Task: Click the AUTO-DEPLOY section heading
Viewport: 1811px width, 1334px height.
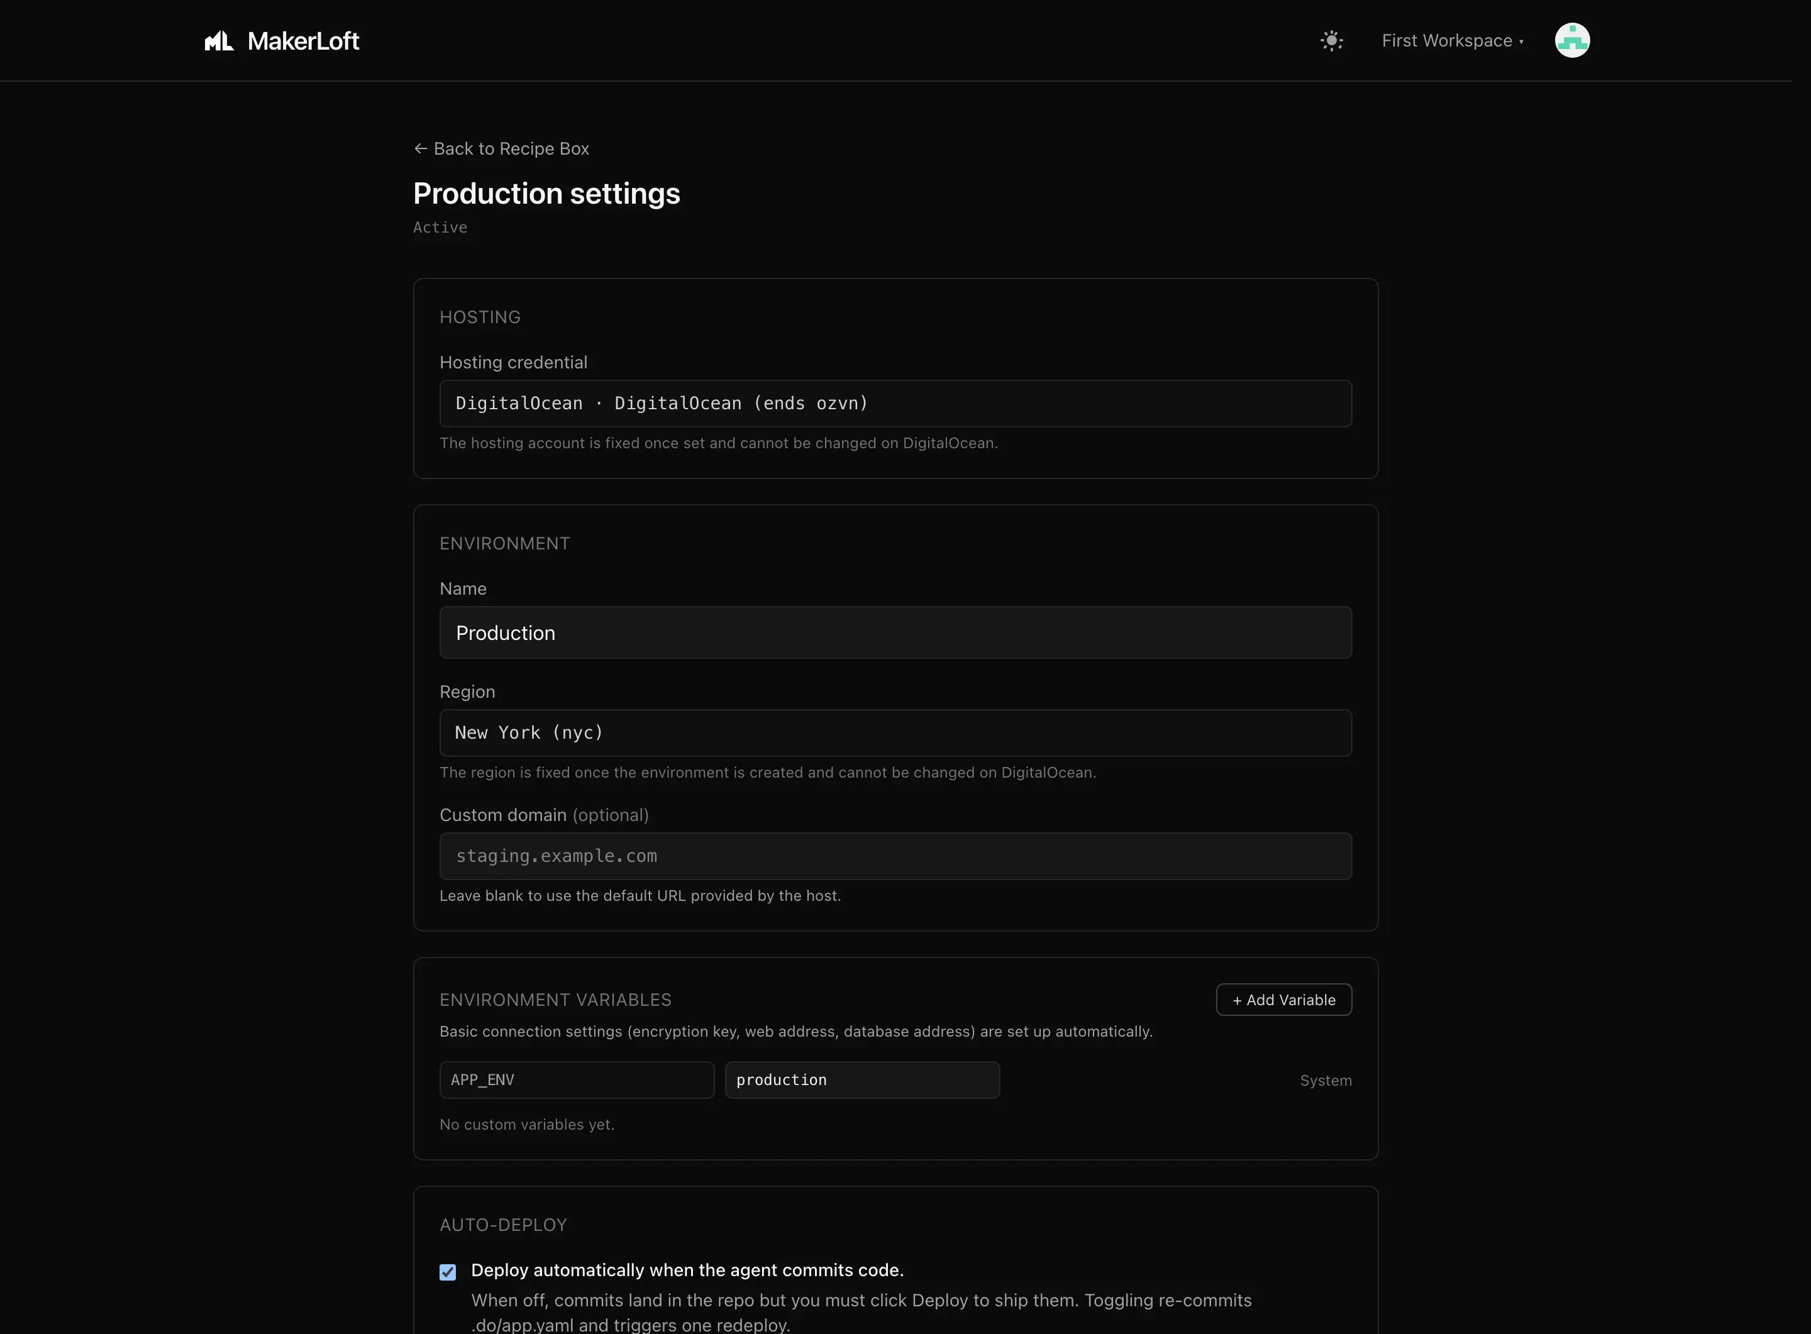Action: 503,1225
